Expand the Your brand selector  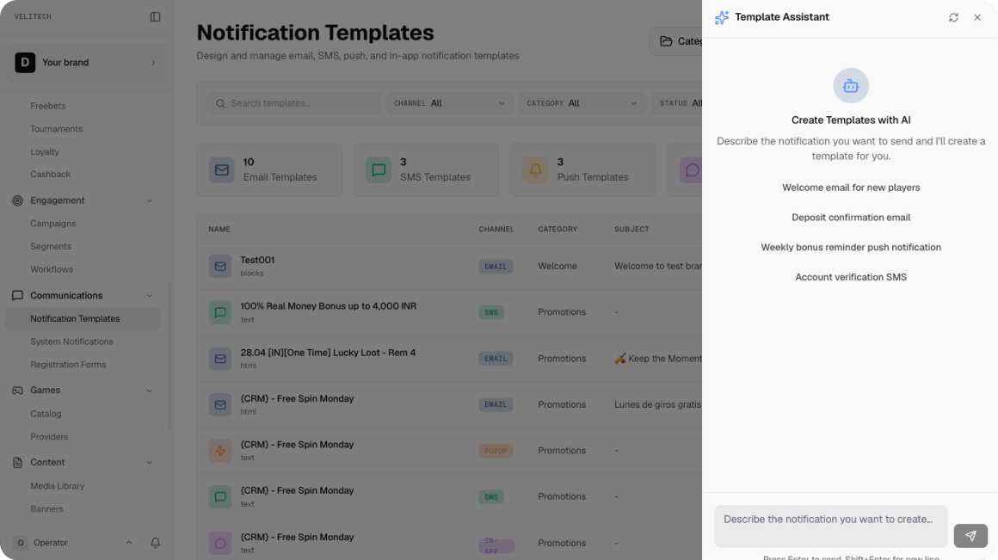86,62
